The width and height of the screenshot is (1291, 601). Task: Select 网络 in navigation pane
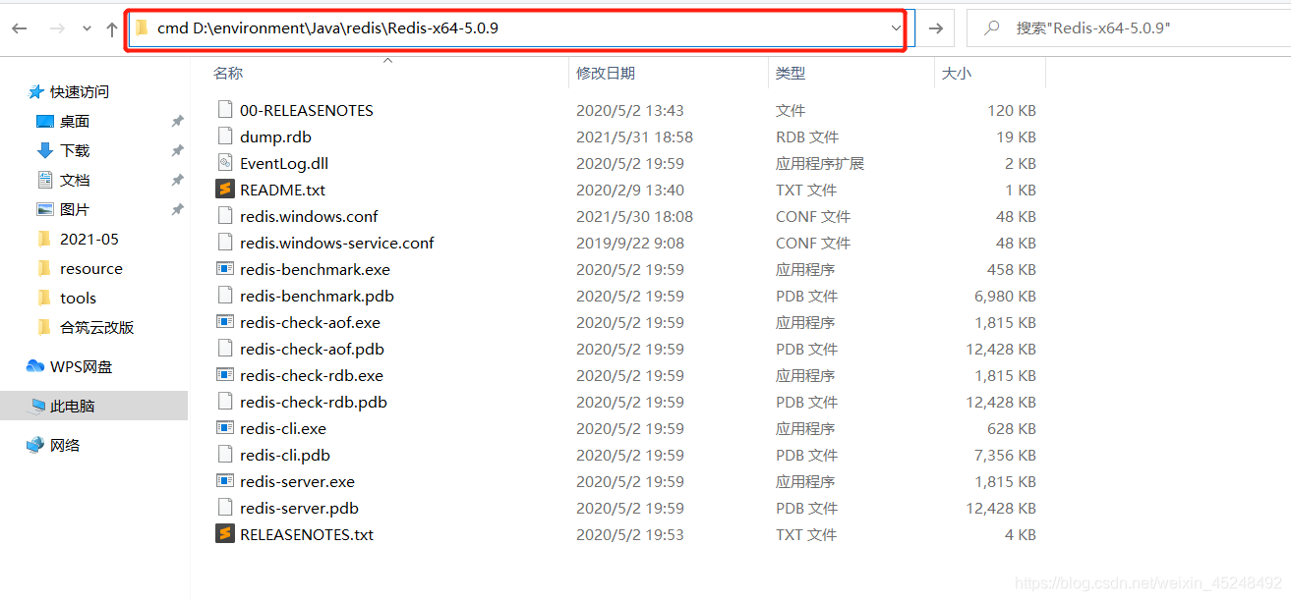[x=65, y=445]
